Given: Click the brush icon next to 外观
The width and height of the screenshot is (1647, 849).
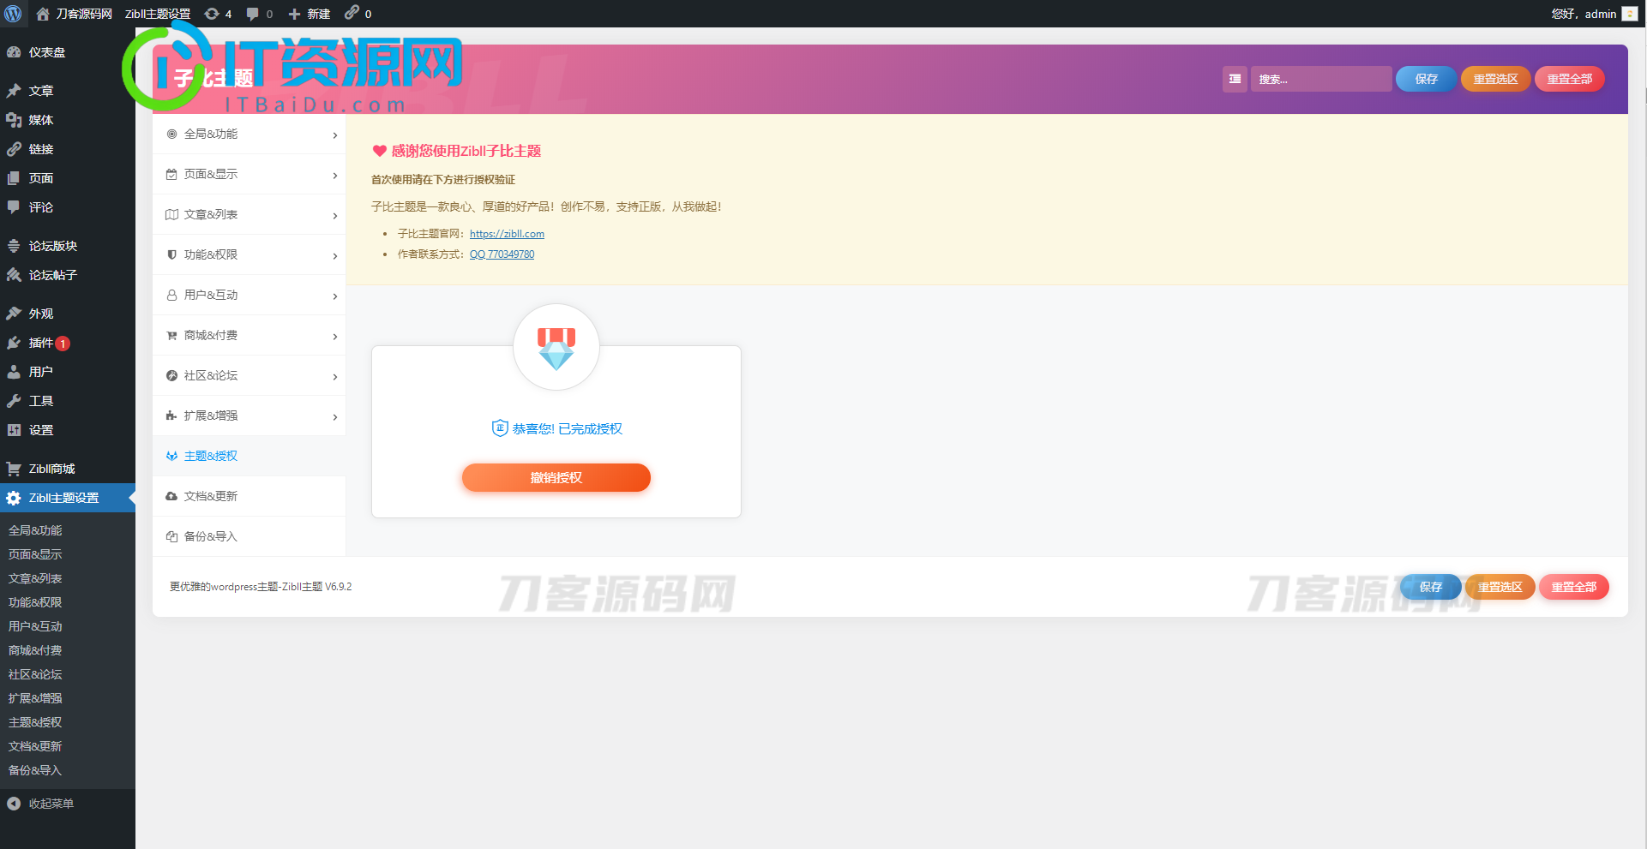Looking at the screenshot, I should pos(14,314).
